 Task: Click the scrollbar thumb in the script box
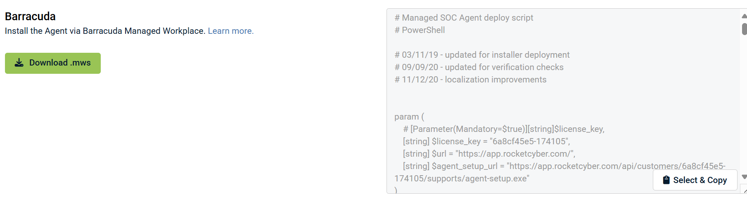click(744, 29)
